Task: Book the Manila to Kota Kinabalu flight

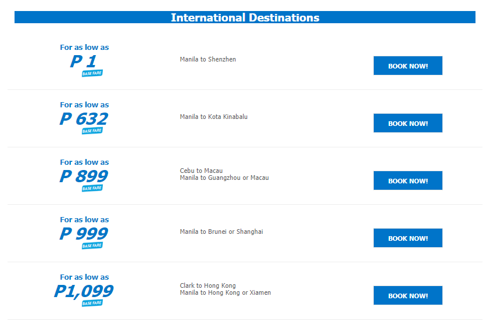Action: tap(407, 123)
